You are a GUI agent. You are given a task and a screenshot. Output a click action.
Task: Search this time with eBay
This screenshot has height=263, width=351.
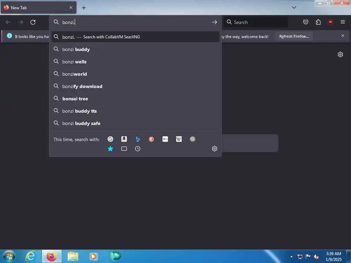pyautogui.click(x=165, y=139)
